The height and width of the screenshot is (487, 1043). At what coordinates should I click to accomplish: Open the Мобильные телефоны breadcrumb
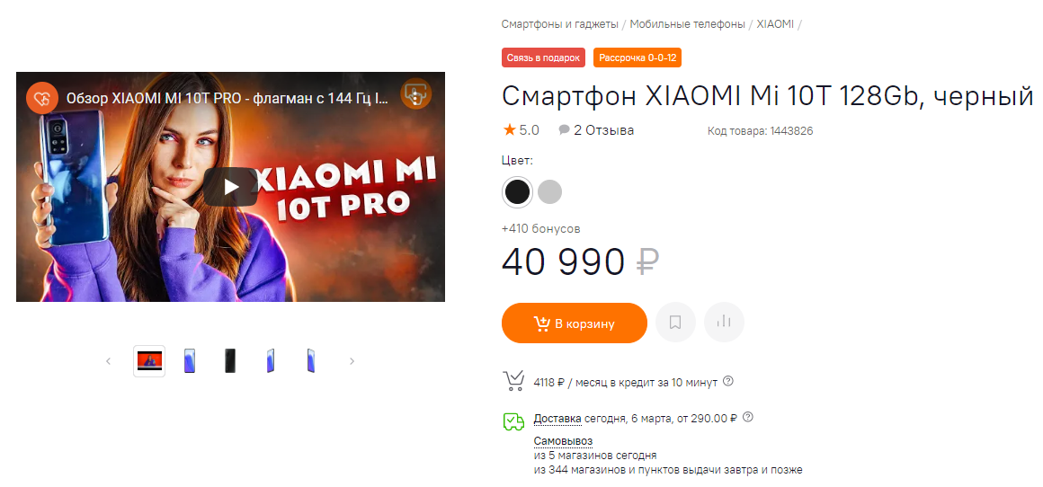687,24
